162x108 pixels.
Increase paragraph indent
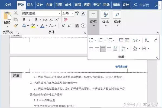(127, 40)
